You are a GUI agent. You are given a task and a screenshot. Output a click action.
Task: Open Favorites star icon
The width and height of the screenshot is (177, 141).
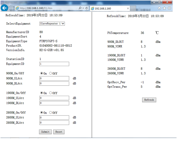tap(164, 8)
